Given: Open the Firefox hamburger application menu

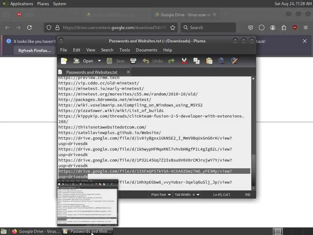Looking at the screenshot, I should click(x=306, y=28).
